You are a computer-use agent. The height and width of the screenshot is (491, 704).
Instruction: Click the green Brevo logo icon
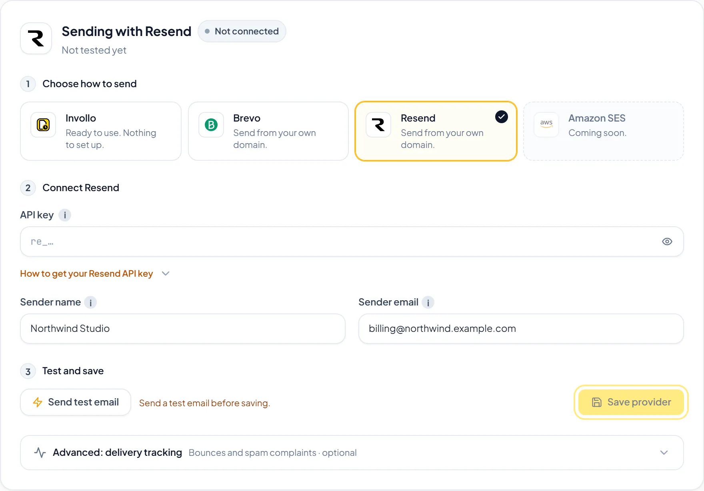pyautogui.click(x=211, y=125)
